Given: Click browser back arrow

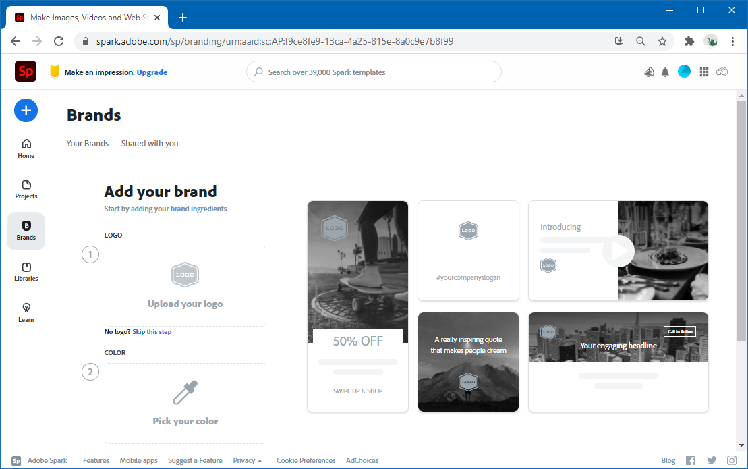Looking at the screenshot, I should pos(16,41).
